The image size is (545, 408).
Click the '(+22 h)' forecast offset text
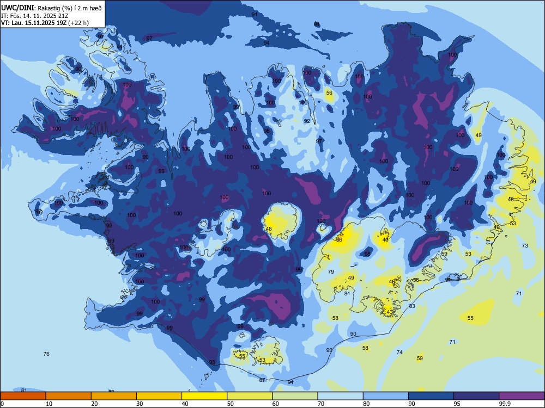(78, 23)
